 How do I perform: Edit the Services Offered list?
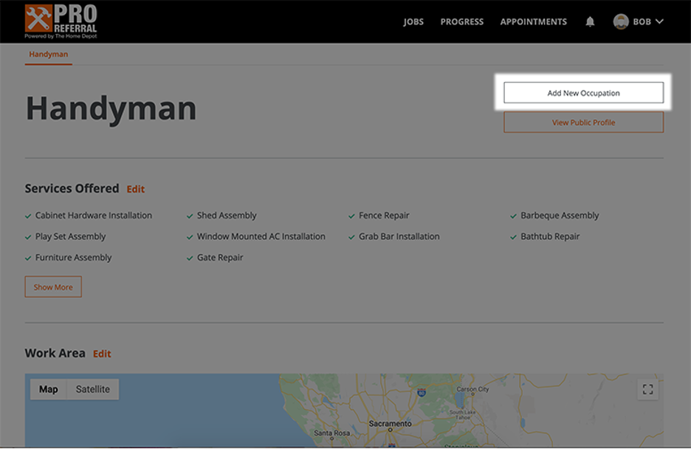click(137, 189)
